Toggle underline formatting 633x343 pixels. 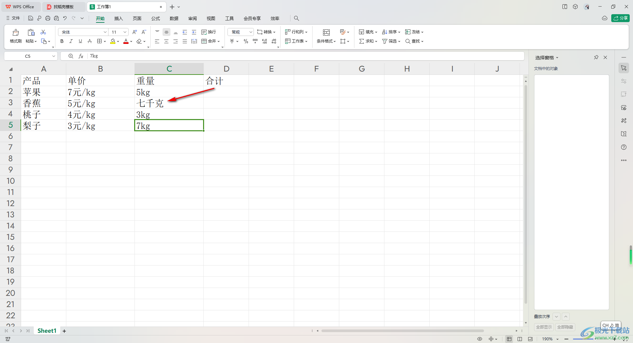pyautogui.click(x=80, y=41)
